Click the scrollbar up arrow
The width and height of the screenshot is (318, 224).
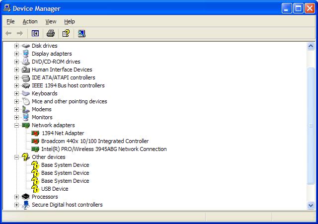pyautogui.click(x=311, y=46)
